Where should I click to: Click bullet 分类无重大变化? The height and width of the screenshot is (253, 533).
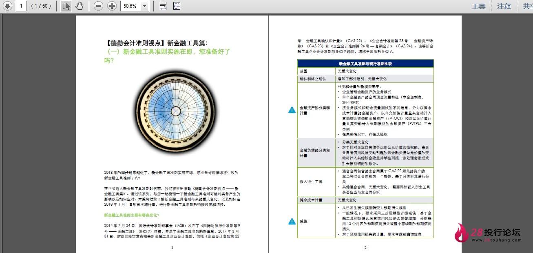pyautogui.click(x=355, y=142)
